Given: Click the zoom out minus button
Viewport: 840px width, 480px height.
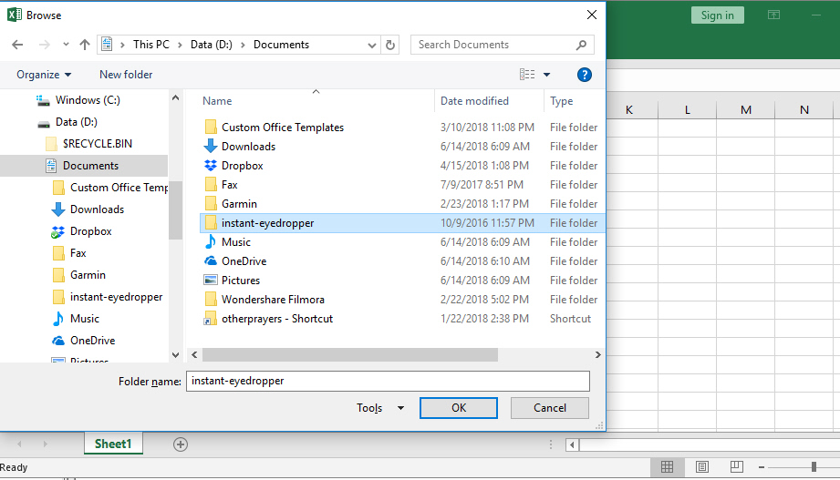Looking at the screenshot, I should pyautogui.click(x=762, y=467).
